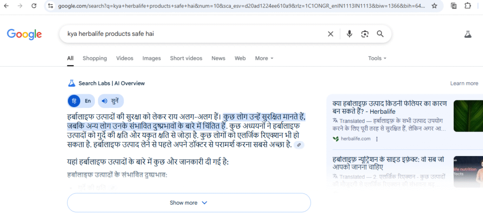483x215 pixels.
Task: Click the 'यहां हर्बालाइफ उत्पादों के बारे में' line
Action: 148,162
